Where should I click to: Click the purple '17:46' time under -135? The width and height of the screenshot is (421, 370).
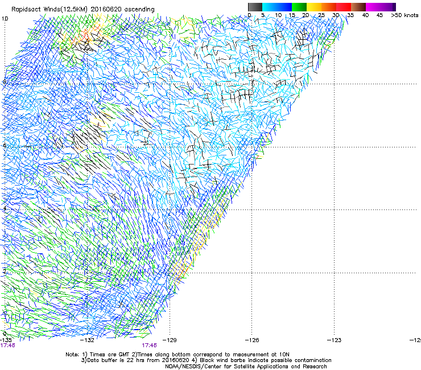point(7,346)
